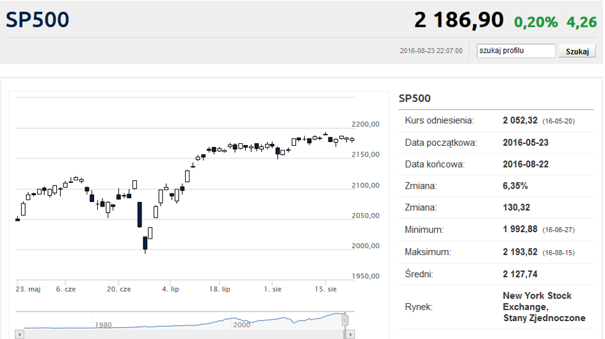This screenshot has height=339, width=605.
Task: Grab the range handle at the navigator's right edge
Action: pyautogui.click(x=345, y=320)
